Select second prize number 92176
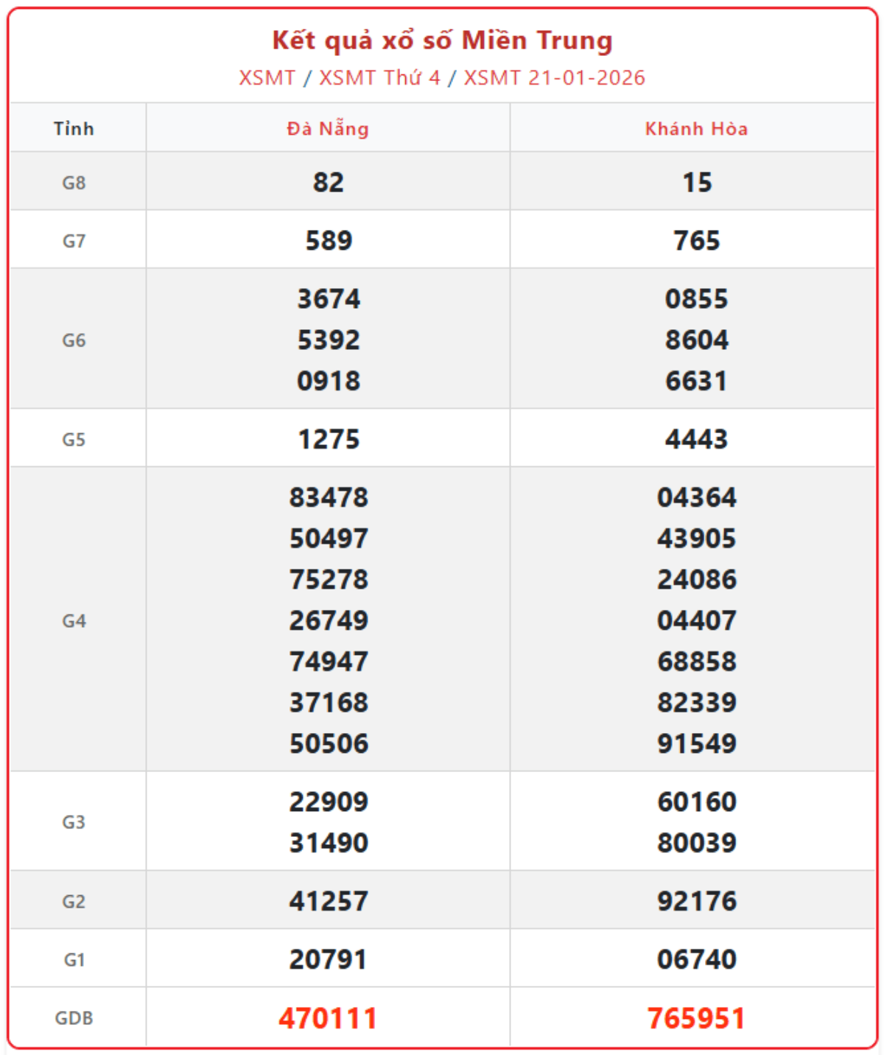The width and height of the screenshot is (884, 1055). coord(696,901)
